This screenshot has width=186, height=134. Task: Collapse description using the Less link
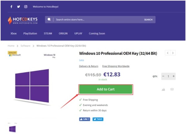(x=82, y=60)
